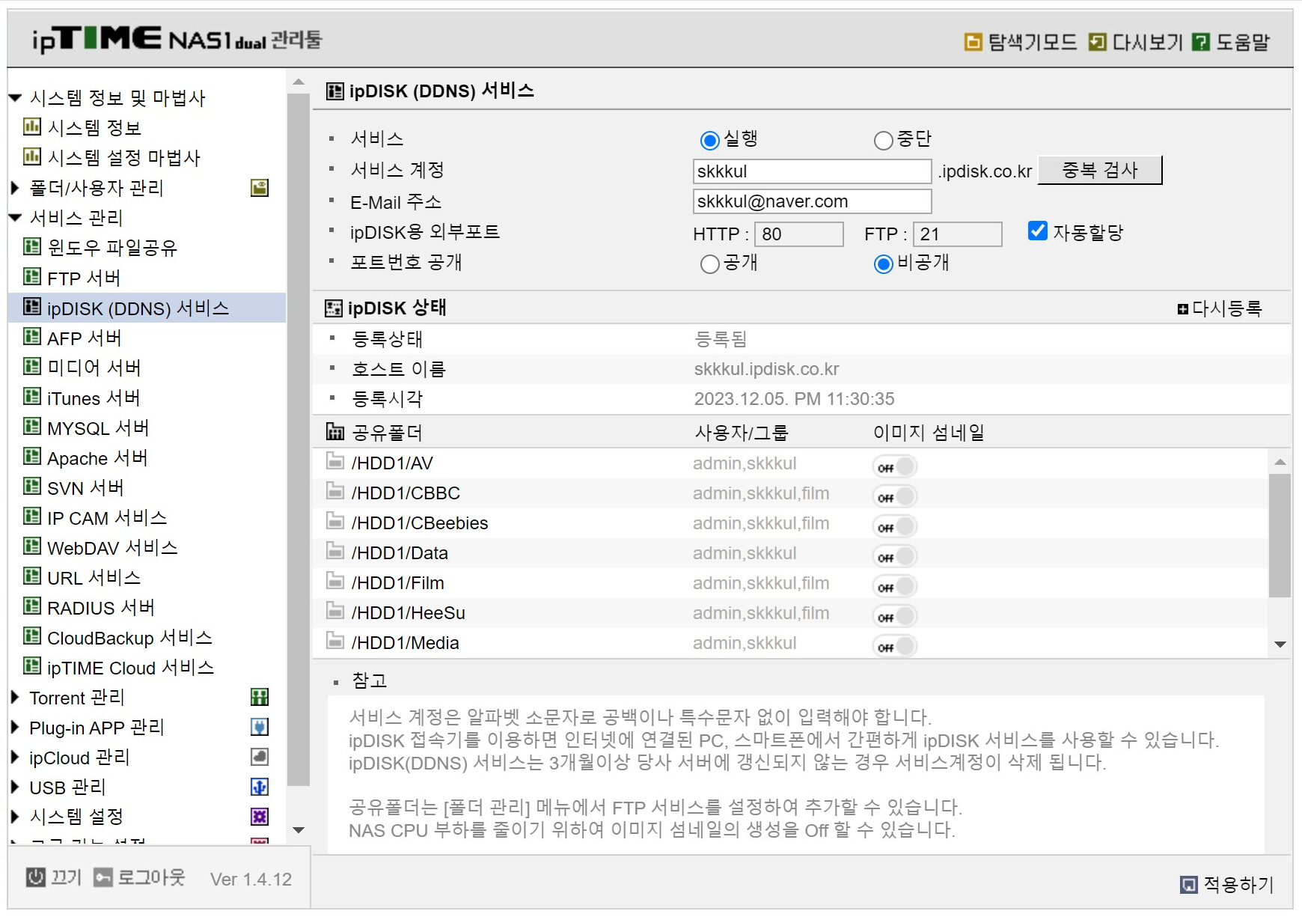Click the 로그아웃 key icon
The width and height of the screenshot is (1302, 920).
pyautogui.click(x=103, y=877)
